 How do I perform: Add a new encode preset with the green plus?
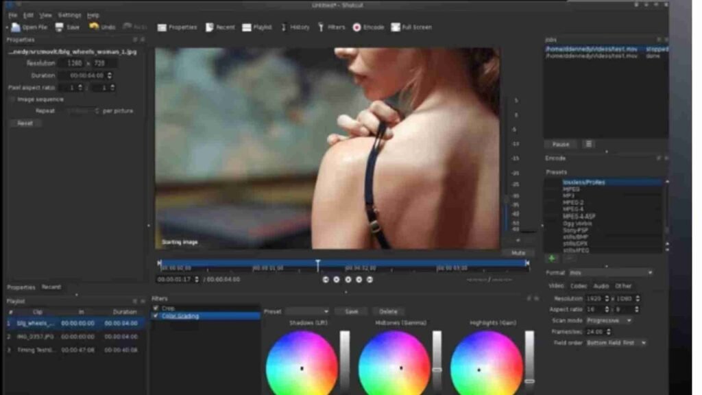(551, 259)
